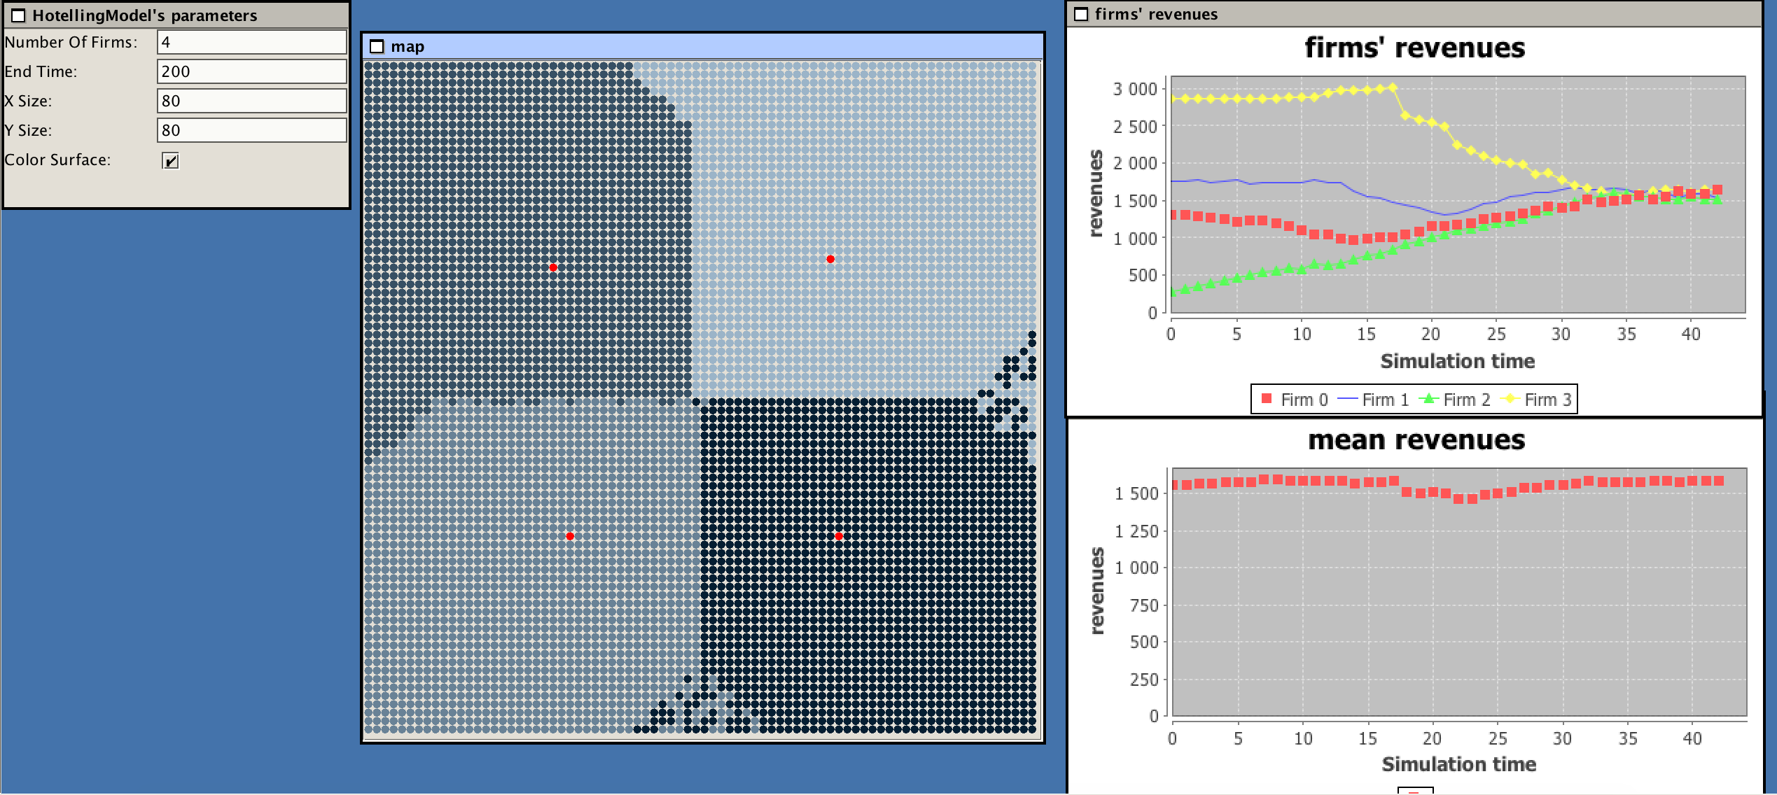Click the Firm 0 red legend marker
1777x795 pixels.
click(1266, 399)
